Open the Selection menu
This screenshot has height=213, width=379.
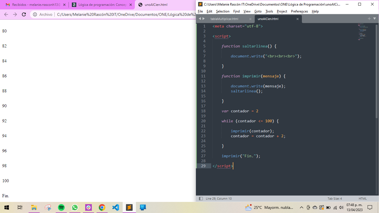[223, 11]
